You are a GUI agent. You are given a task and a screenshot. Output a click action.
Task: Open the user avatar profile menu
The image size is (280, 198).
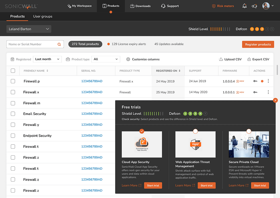point(266,6)
